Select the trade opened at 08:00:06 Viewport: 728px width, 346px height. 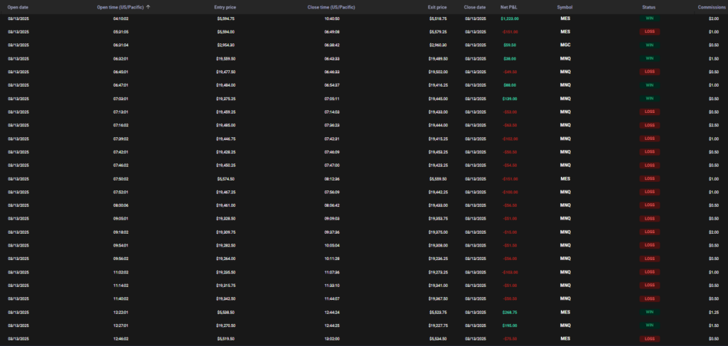[x=364, y=205]
